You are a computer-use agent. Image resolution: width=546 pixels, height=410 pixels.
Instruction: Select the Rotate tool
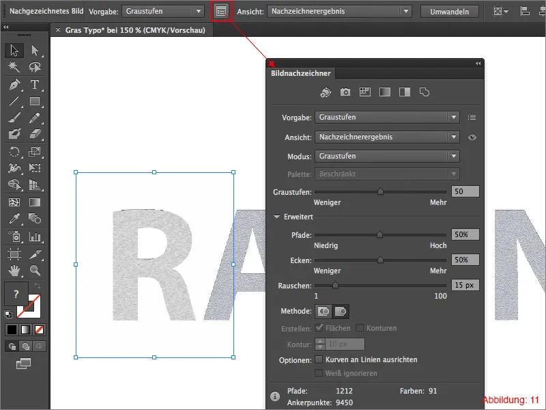(x=14, y=152)
